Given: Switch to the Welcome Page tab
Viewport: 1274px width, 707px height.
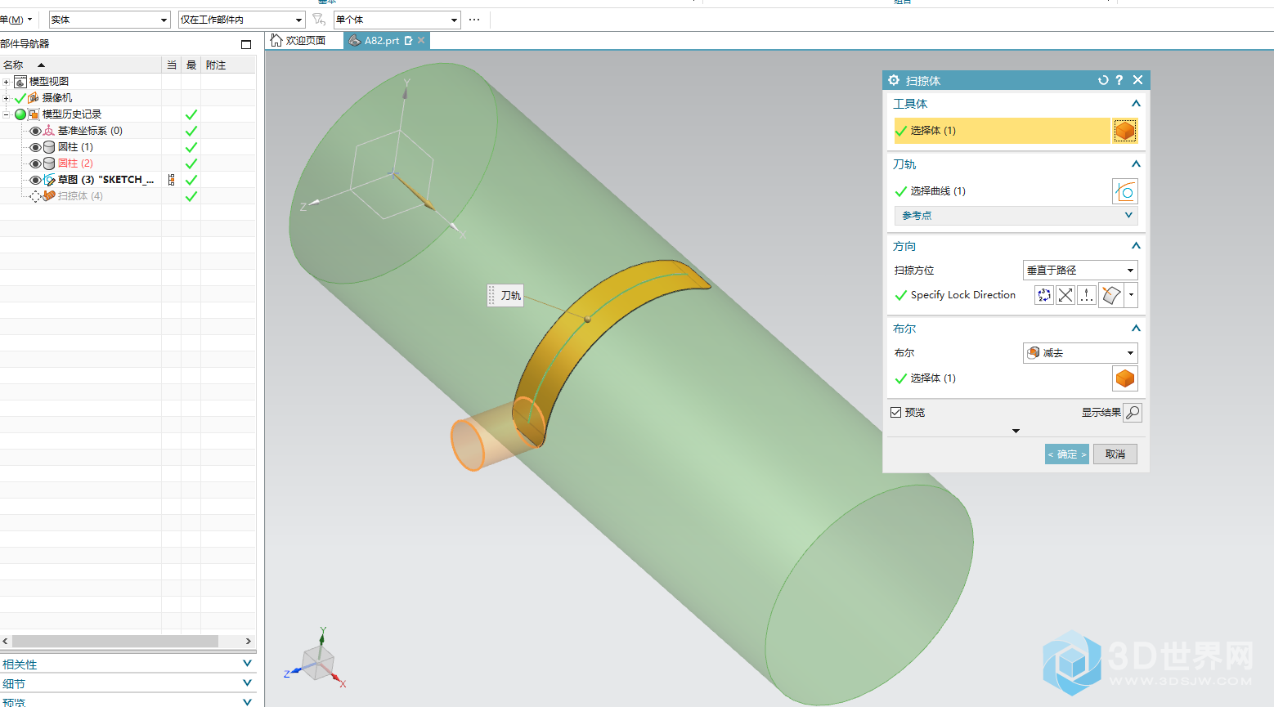Looking at the screenshot, I should pos(298,40).
